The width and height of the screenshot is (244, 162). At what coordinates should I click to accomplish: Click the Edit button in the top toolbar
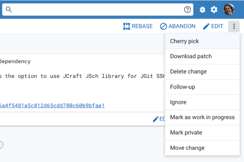[x=213, y=26]
